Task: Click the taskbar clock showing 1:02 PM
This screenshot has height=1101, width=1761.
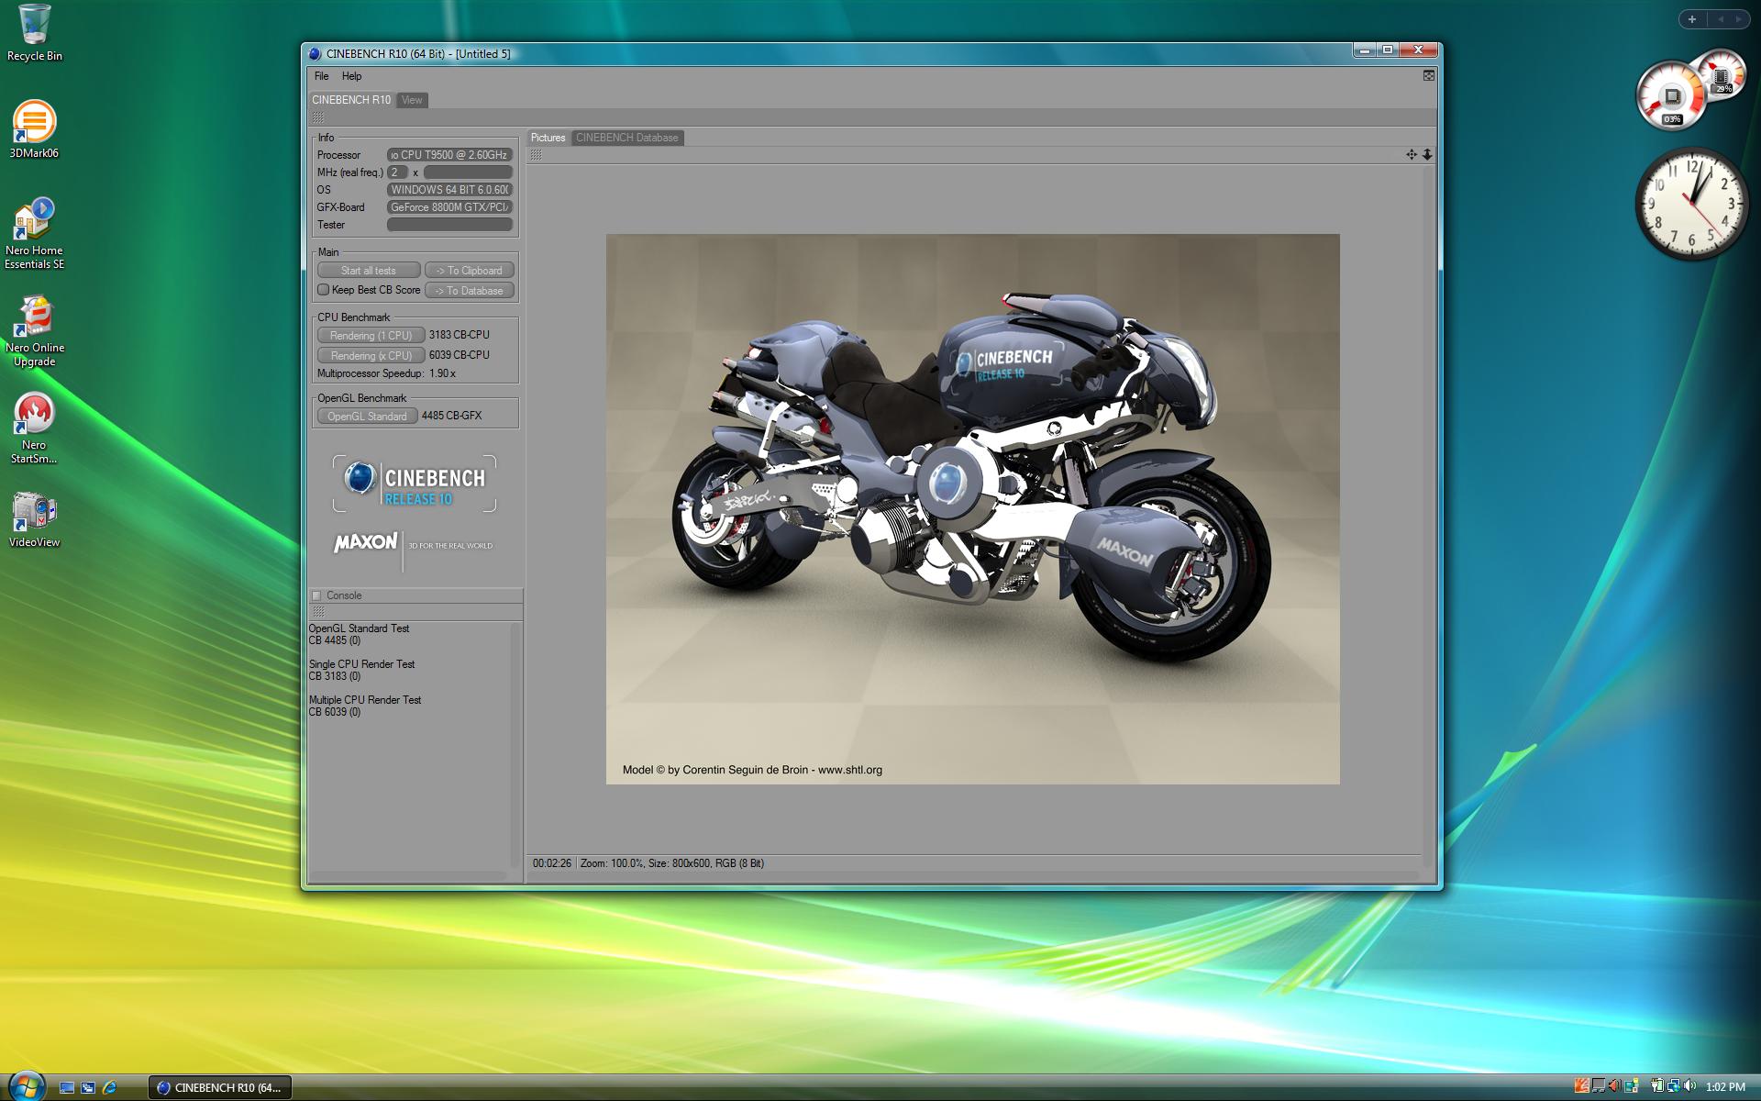Action: (1725, 1087)
